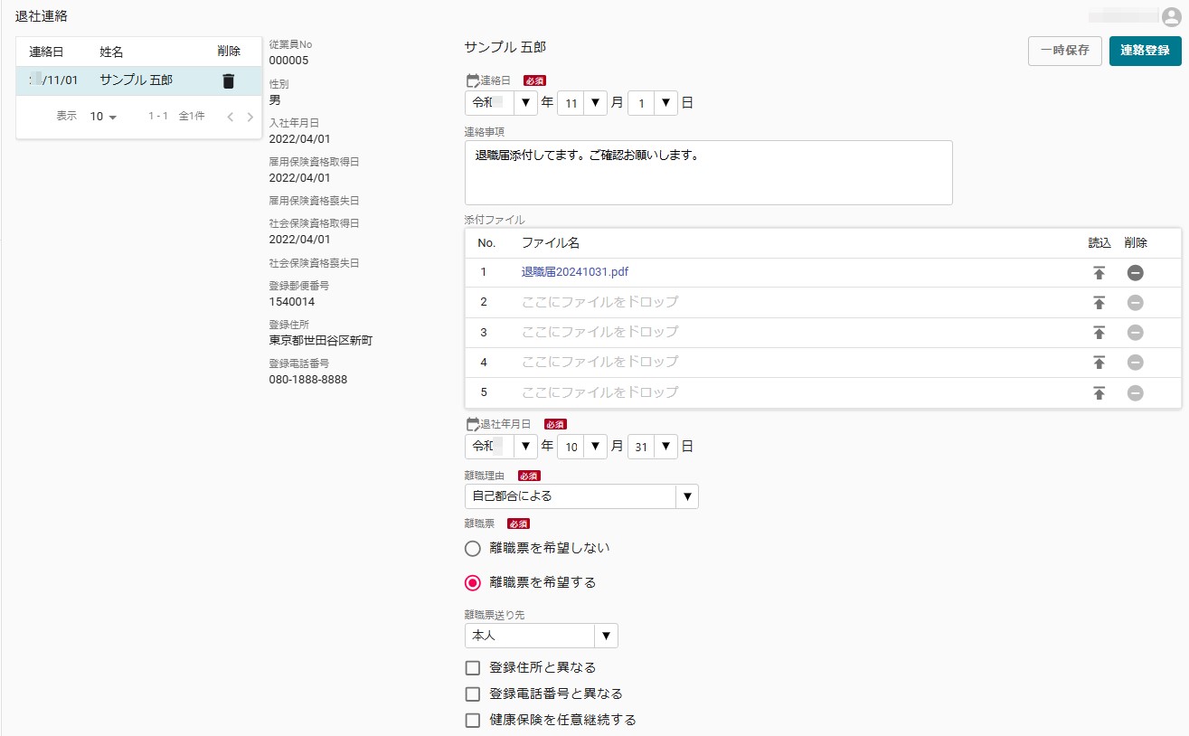Viewport: 1189px width, 736px height.
Task: Select 離職票を希望しない radio option
Action: point(472,548)
